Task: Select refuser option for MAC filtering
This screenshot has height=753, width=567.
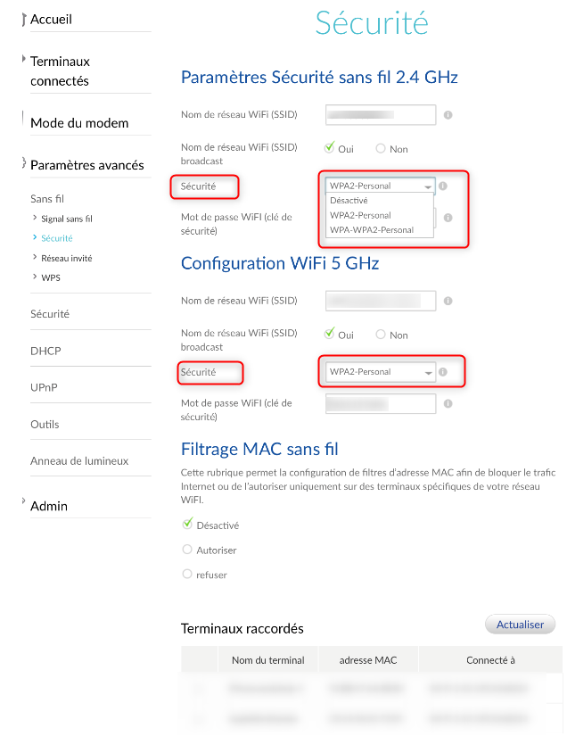Action: tap(187, 575)
